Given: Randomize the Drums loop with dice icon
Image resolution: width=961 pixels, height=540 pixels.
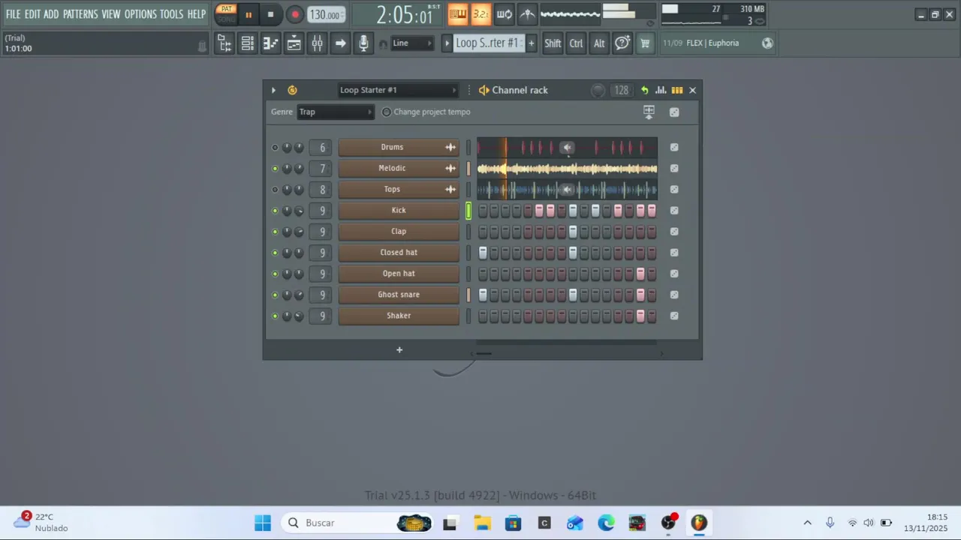Looking at the screenshot, I should 674,148.
